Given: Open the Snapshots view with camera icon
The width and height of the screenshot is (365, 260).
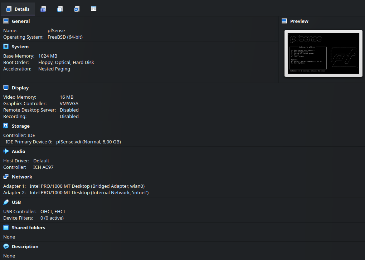Looking at the screenshot, I should pos(43,9).
